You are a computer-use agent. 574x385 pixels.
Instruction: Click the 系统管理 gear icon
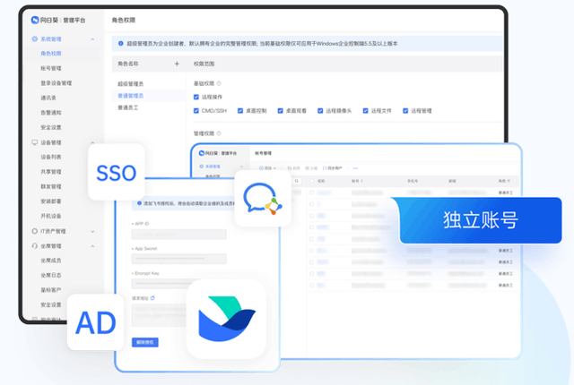[34, 39]
